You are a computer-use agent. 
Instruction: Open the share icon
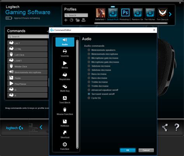[x=165, y=127]
